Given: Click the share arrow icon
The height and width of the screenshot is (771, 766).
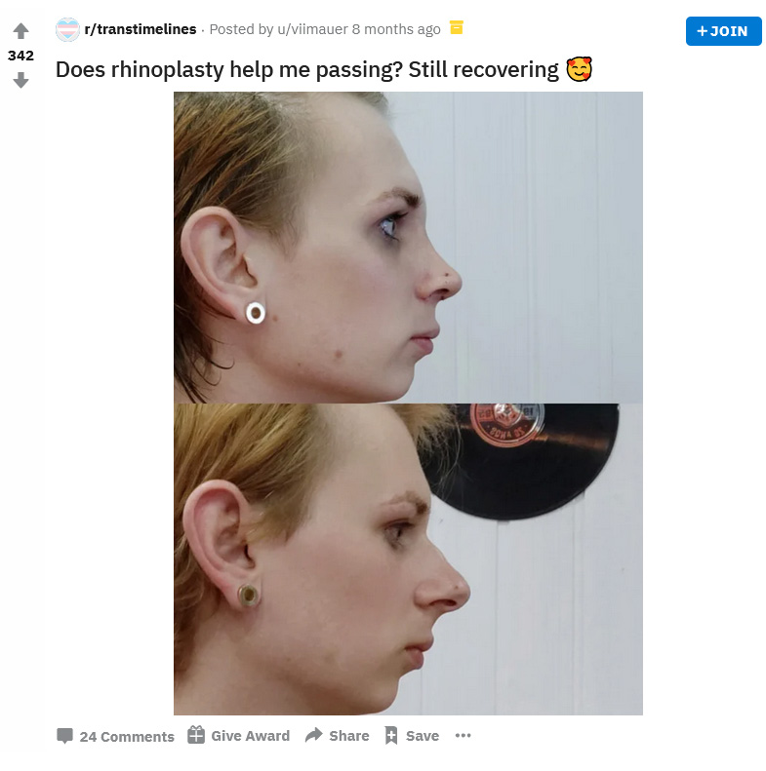Looking at the screenshot, I should 313,735.
